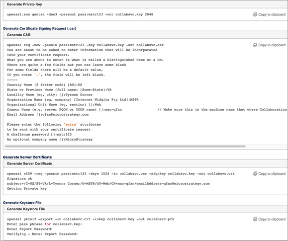Image resolution: width=288 pixels, height=241 pixels.
Task: Click the 'openssl.exe genrsa' command line
Action: [80, 14]
